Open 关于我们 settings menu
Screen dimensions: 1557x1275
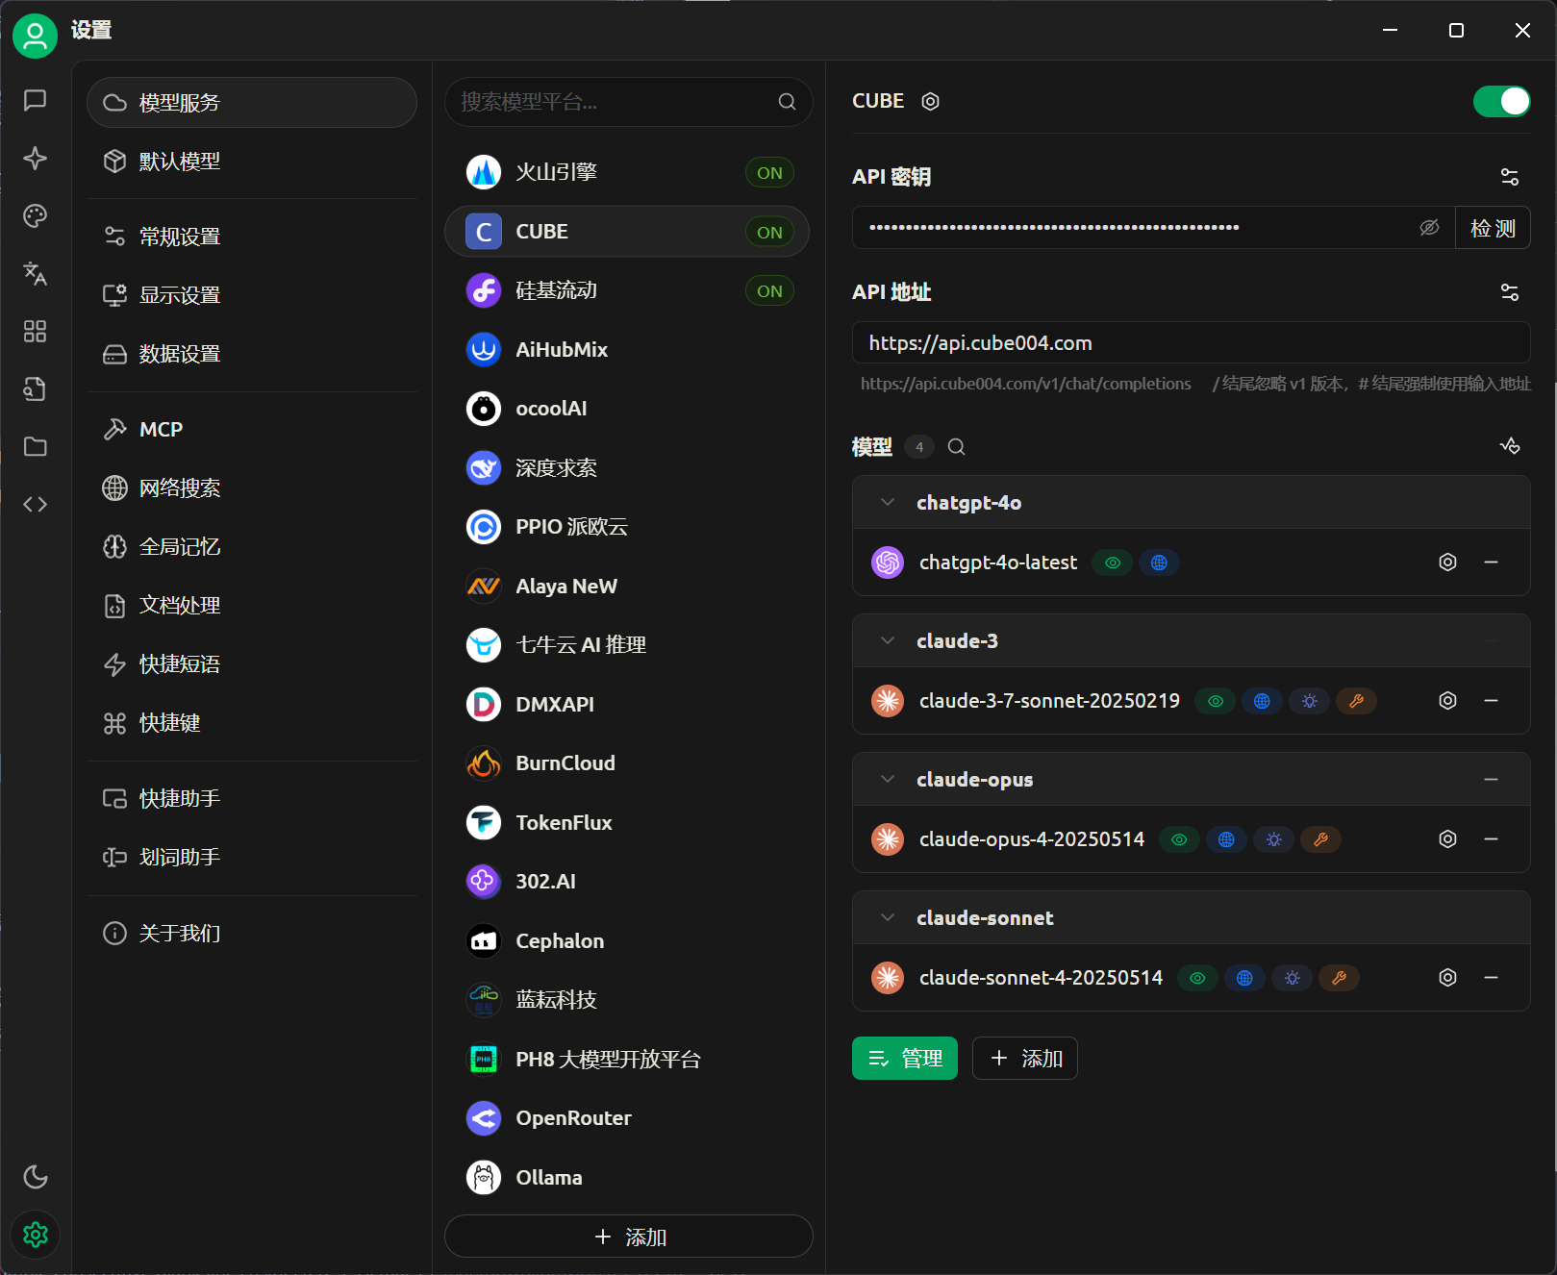pos(252,934)
